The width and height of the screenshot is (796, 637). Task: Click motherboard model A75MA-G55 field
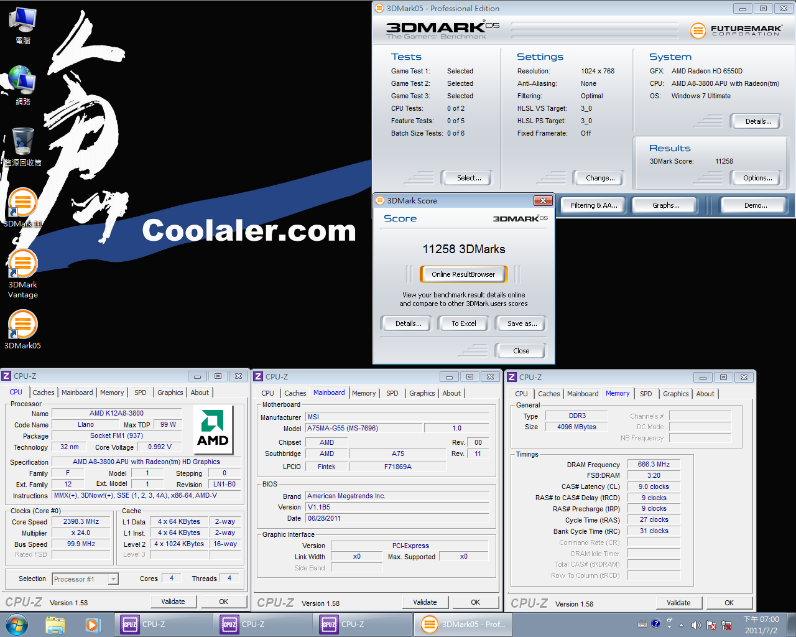(x=364, y=428)
